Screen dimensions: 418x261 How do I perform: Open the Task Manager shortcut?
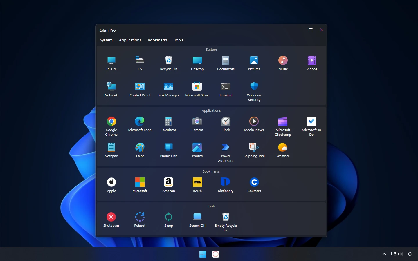click(168, 87)
